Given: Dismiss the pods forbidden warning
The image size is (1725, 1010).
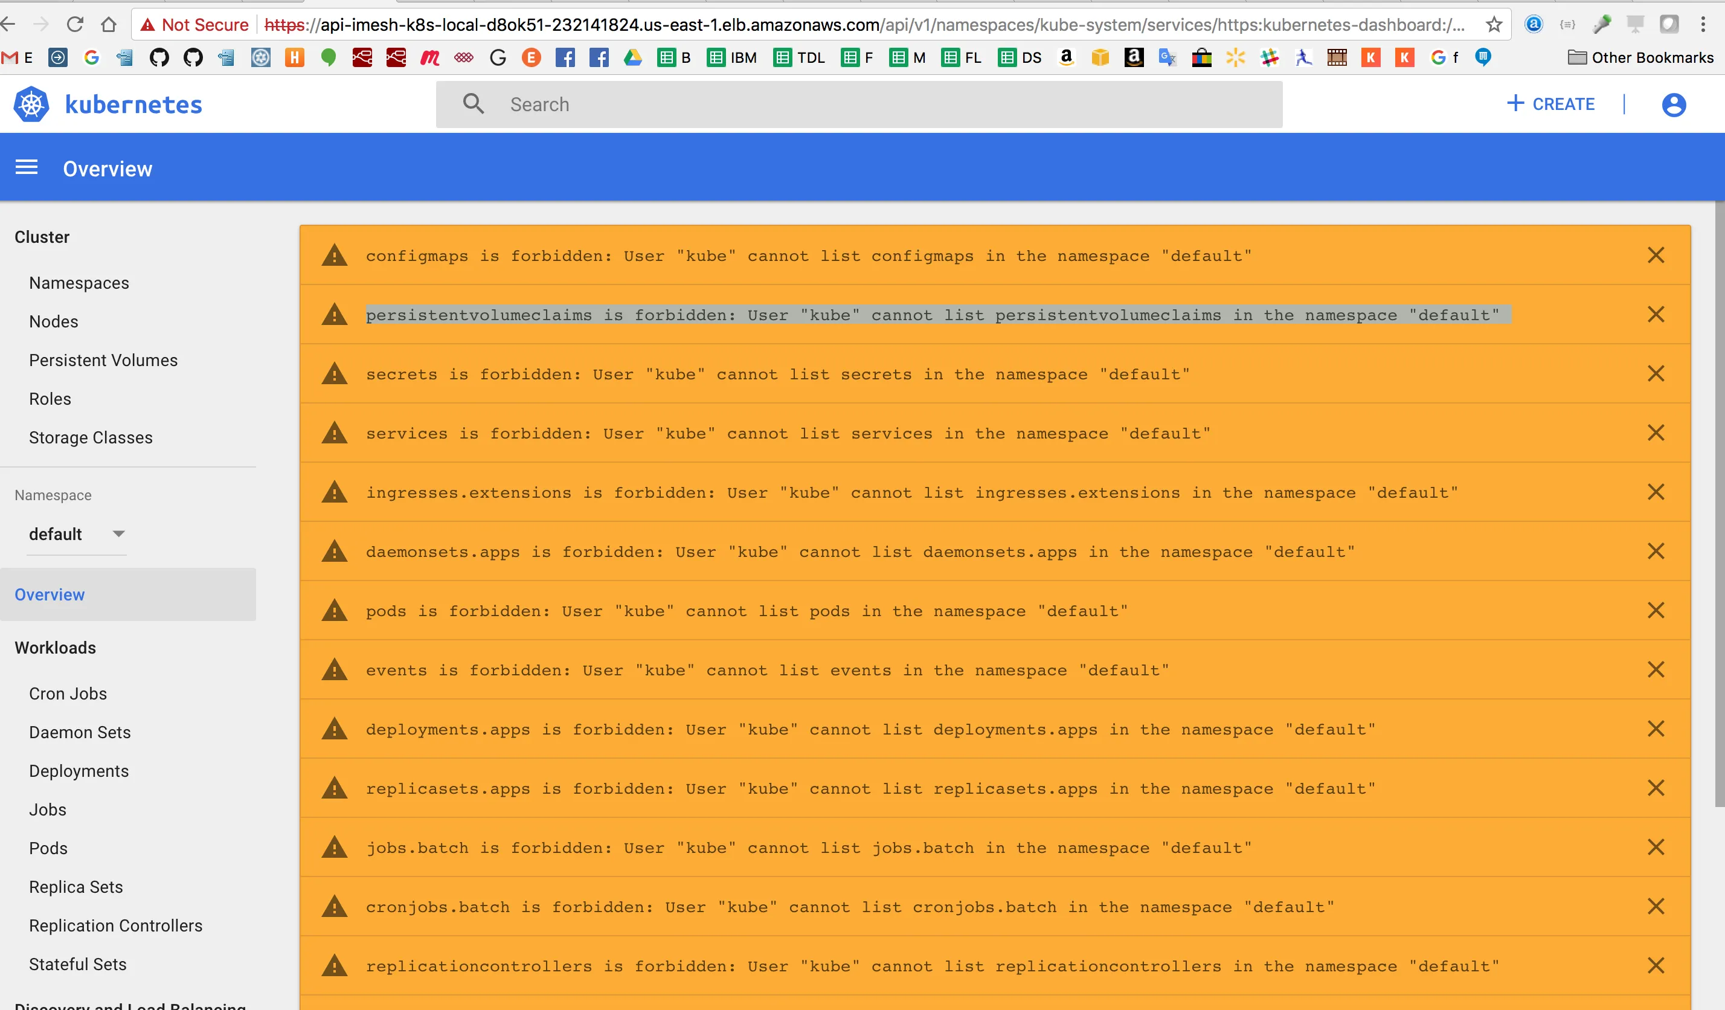Looking at the screenshot, I should [1655, 611].
